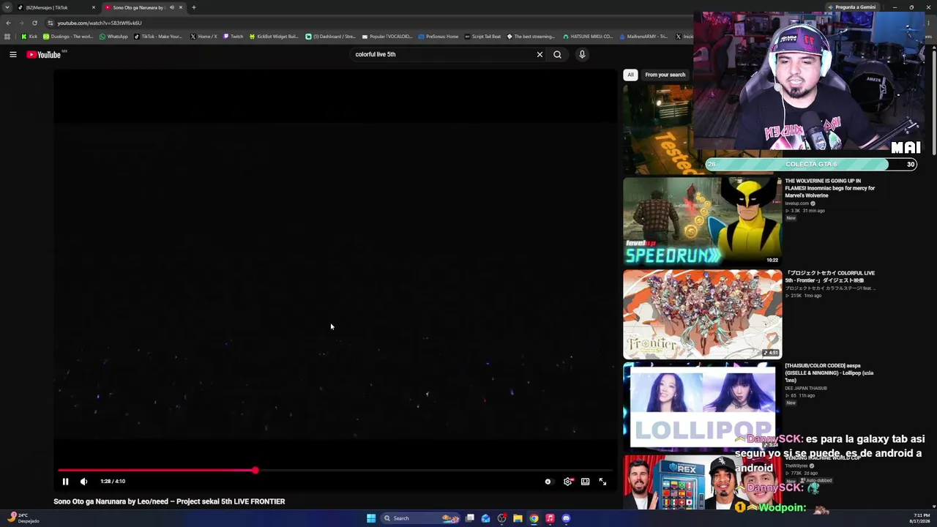
Task: Expand the tab search dropdown arrow
Action: coord(7,7)
